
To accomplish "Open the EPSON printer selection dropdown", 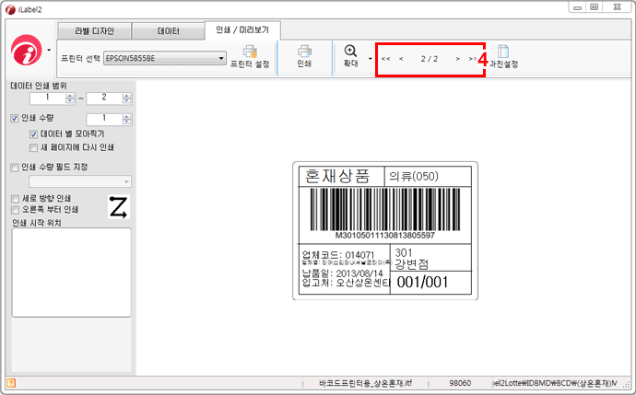I will [165, 58].
